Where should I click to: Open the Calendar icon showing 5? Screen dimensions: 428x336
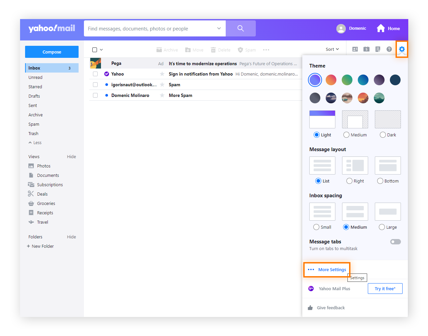(x=366, y=49)
